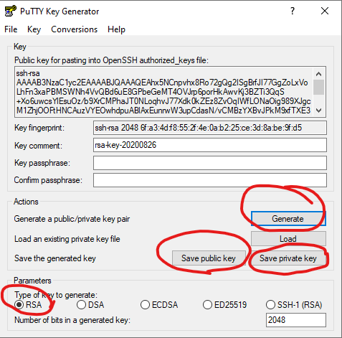Select the DSA key type
The height and width of the screenshot is (338, 342).
click(x=90, y=305)
